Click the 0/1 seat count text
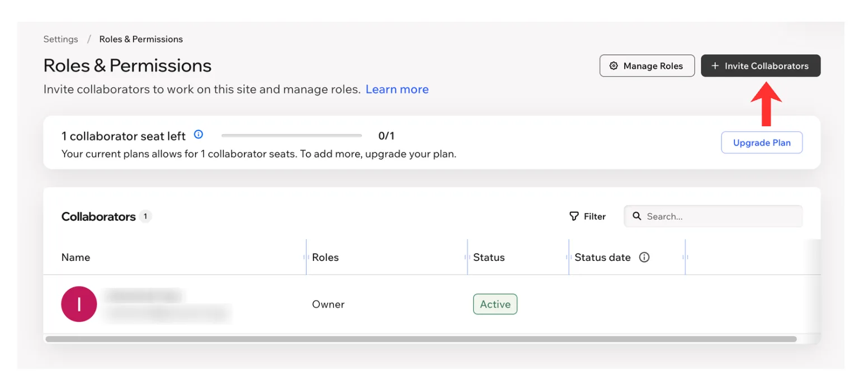 [x=386, y=136]
